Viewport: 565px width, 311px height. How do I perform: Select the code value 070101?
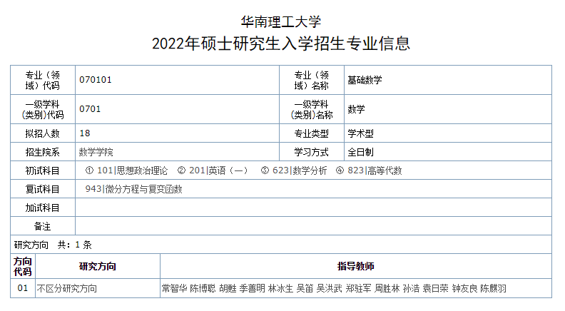pyautogui.click(x=96, y=80)
